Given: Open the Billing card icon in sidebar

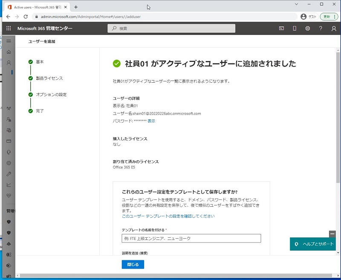Looking at the screenshot, I should coord(9,141).
